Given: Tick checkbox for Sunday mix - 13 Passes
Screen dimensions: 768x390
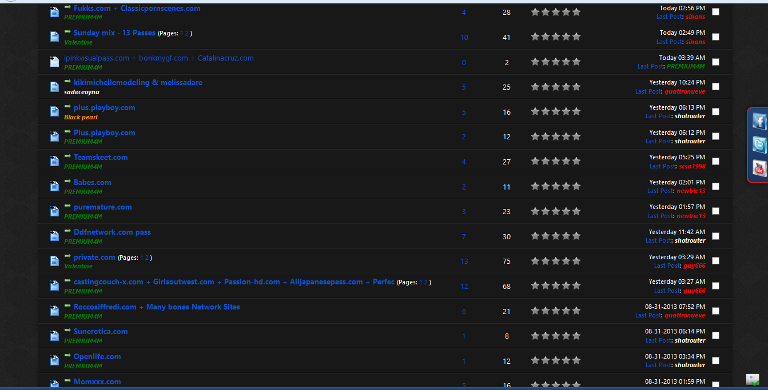Looking at the screenshot, I should (x=715, y=37).
